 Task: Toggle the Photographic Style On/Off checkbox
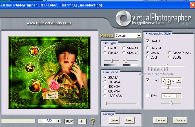(x=147, y=41)
